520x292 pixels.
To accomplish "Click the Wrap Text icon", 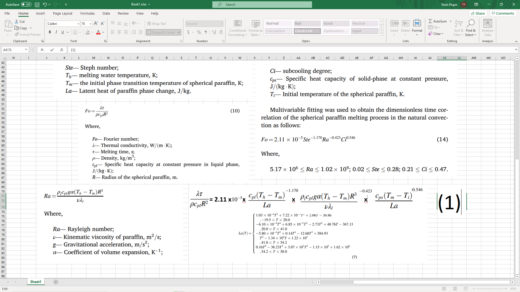I will click(x=157, y=24).
